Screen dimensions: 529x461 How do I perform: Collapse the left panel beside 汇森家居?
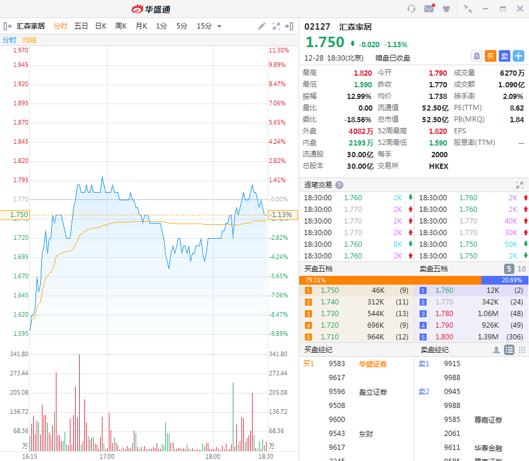[x=7, y=26]
